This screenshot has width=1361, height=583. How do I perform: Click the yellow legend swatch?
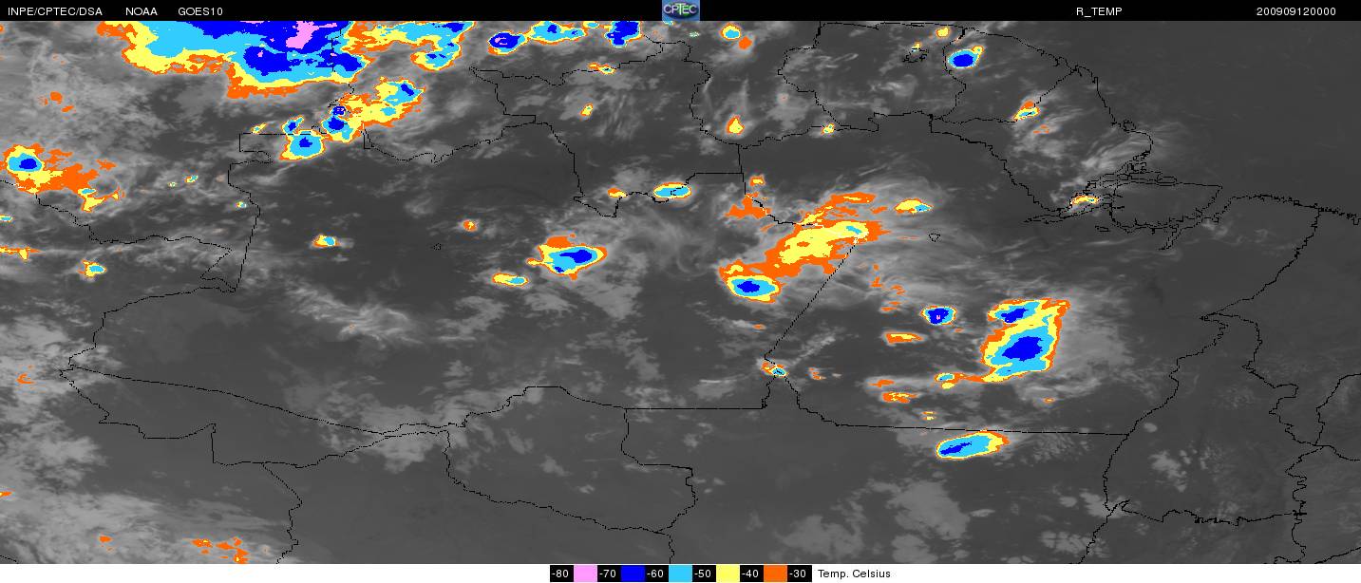point(728,574)
